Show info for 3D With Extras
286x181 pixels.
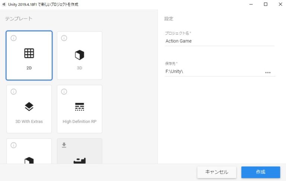[x=14, y=92]
